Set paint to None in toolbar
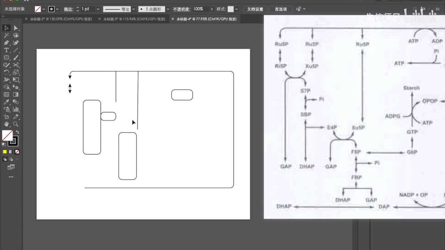The image size is (445, 250). coord(17,152)
